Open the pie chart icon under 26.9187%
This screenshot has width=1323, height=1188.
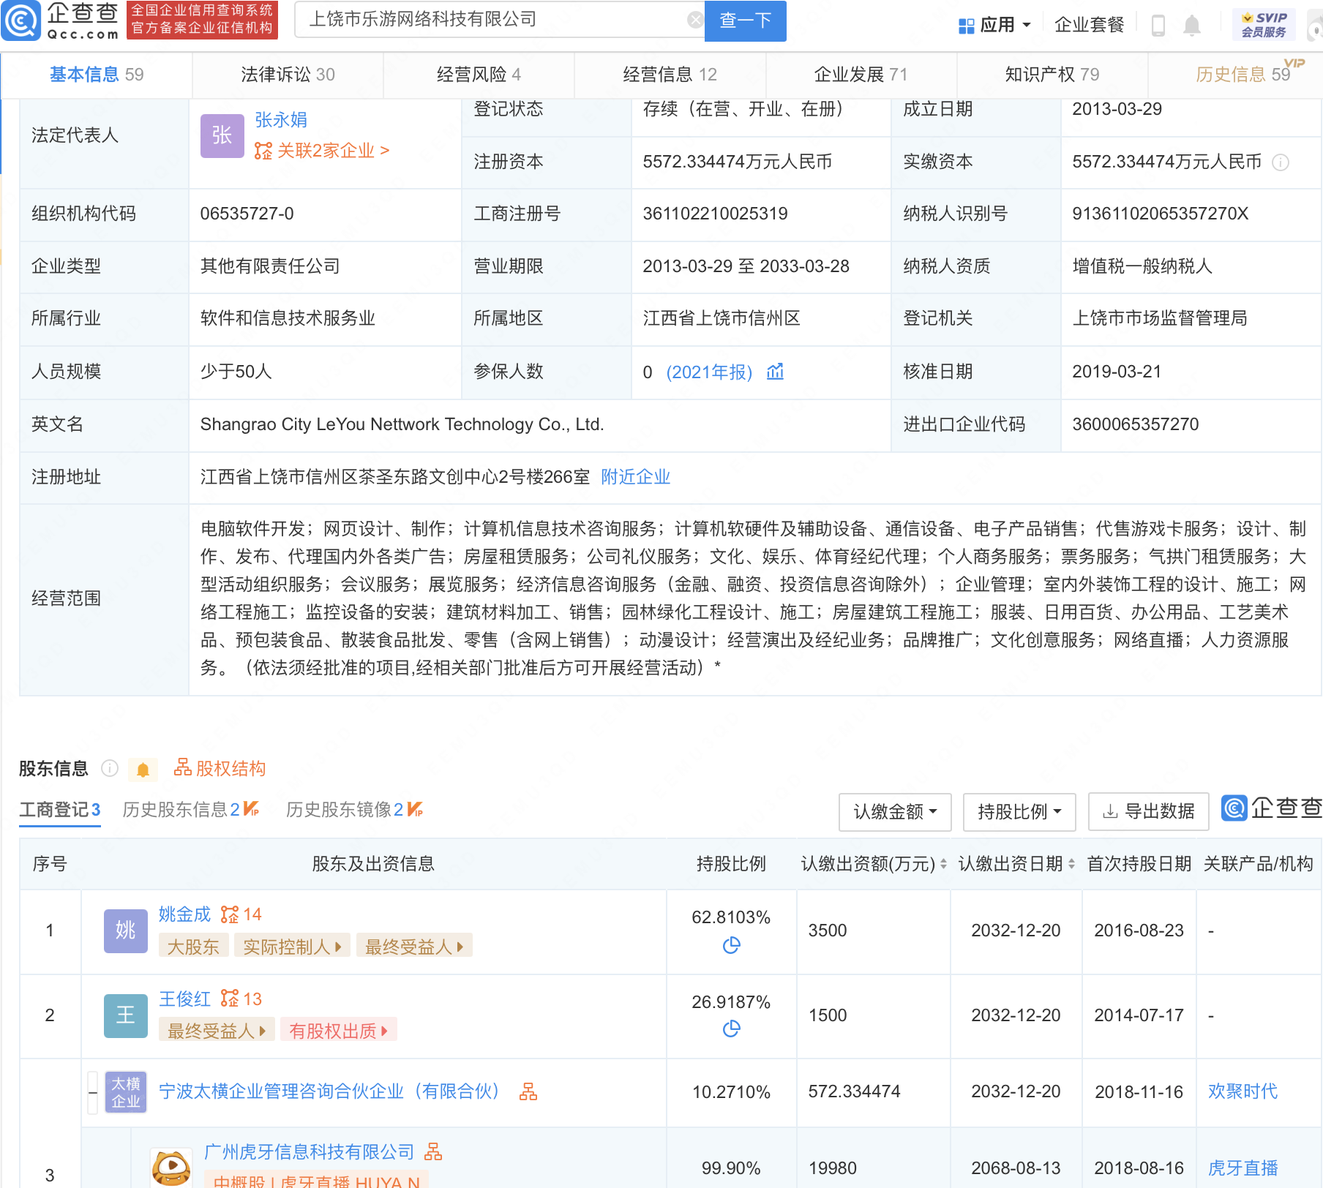pyautogui.click(x=731, y=1029)
